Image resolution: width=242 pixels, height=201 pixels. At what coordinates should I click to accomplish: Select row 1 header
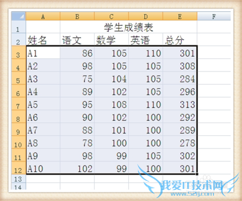pos(18,27)
